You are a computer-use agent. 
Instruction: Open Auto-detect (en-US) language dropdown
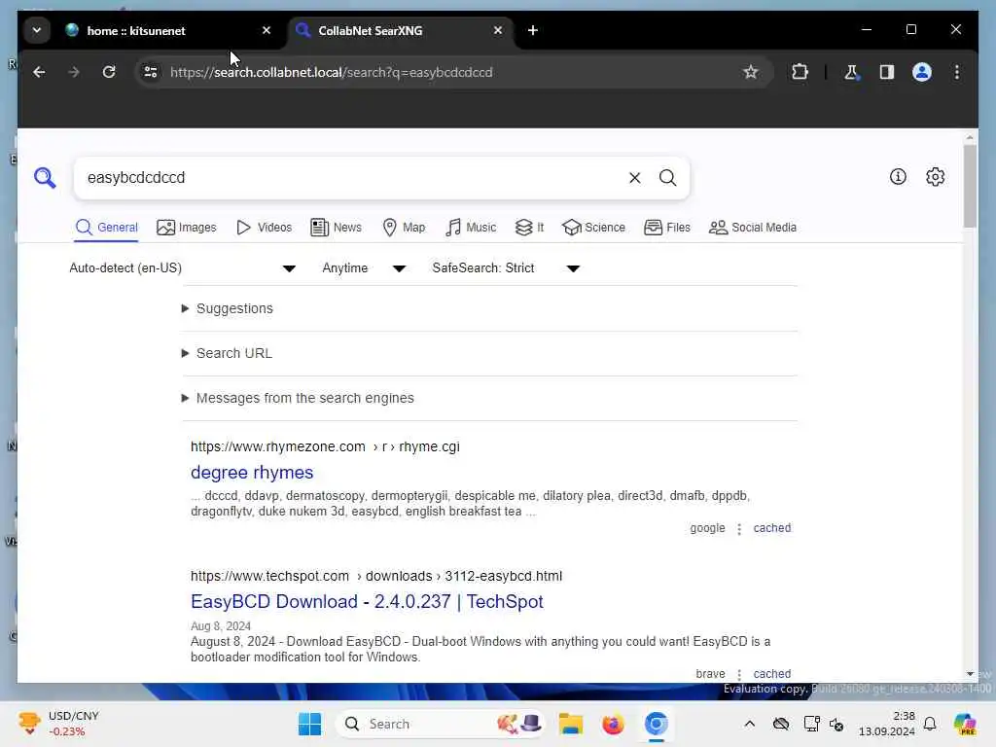(x=182, y=268)
